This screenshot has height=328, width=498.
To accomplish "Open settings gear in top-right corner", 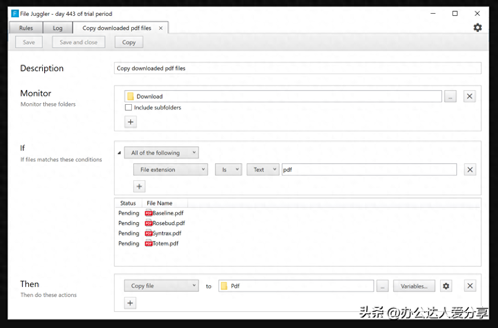I will click(478, 28).
